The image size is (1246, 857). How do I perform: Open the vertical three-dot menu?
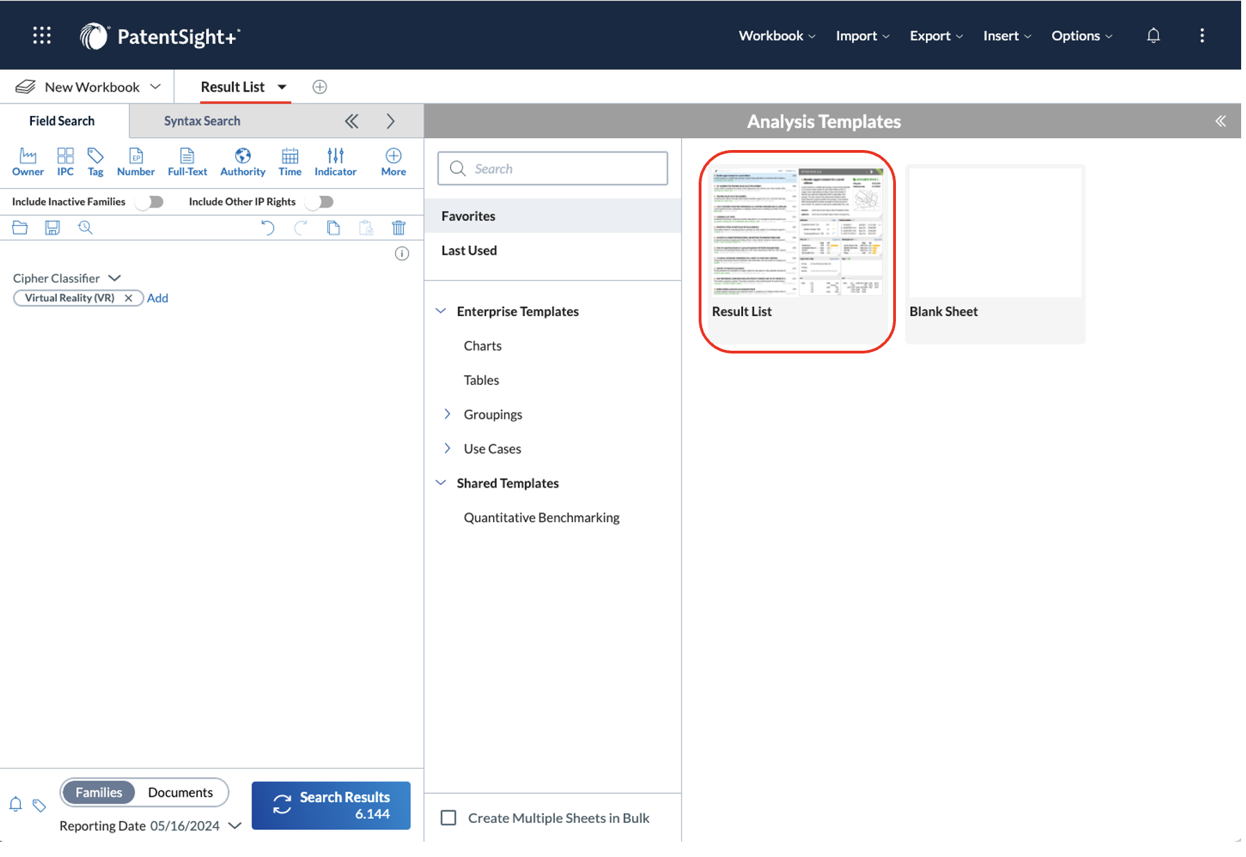pos(1202,35)
